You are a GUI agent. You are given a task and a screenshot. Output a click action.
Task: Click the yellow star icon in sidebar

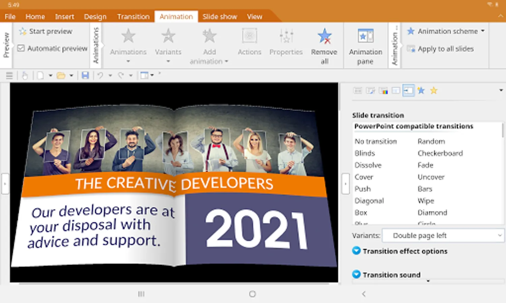pos(434,91)
